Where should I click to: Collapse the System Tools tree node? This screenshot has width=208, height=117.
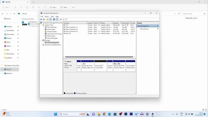point(41,25)
